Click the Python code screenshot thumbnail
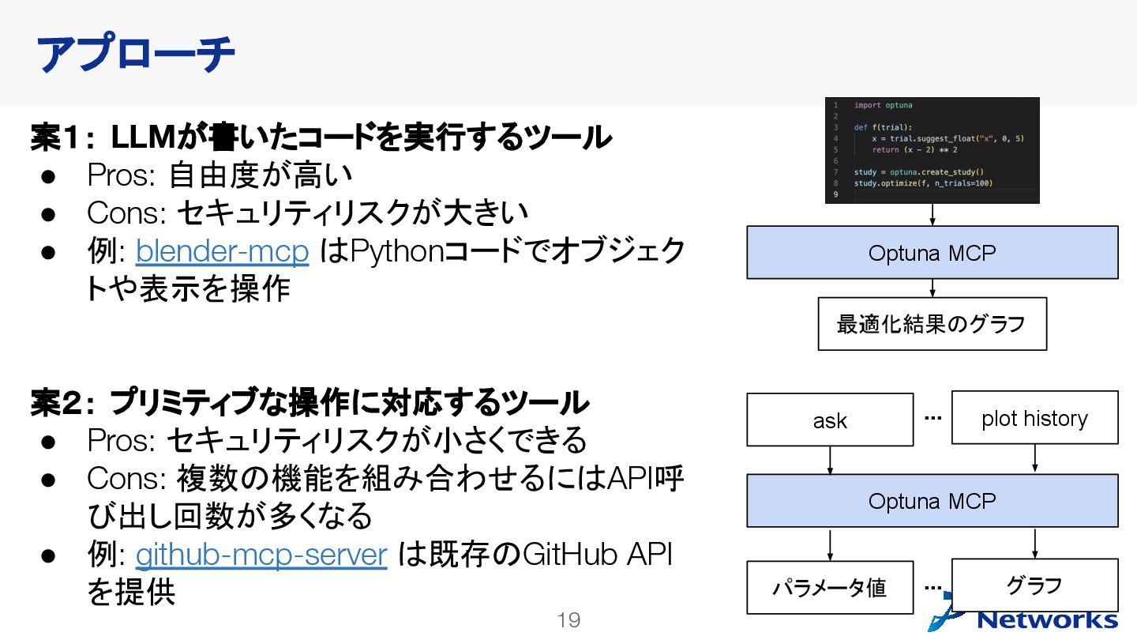The width and height of the screenshot is (1137, 640). pos(932,150)
